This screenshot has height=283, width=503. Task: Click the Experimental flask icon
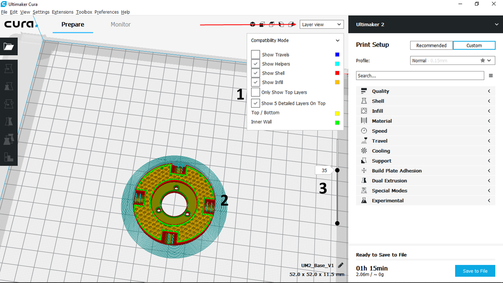point(364,200)
